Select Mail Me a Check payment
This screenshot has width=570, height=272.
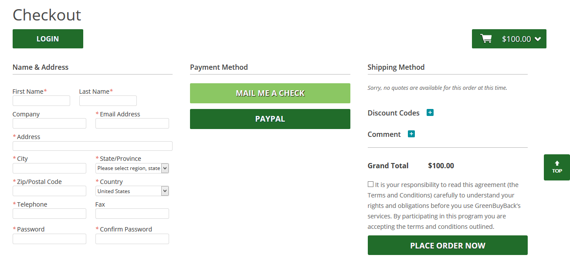point(270,93)
